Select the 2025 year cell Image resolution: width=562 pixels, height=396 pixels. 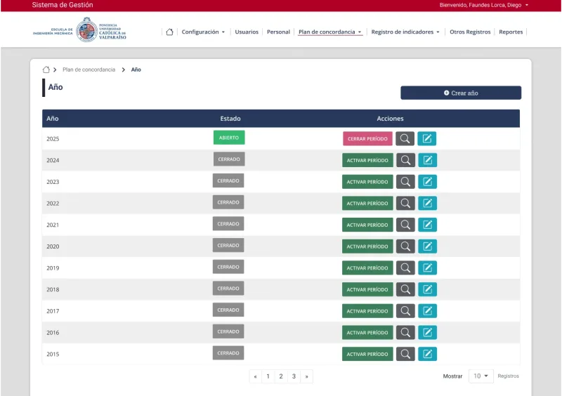click(x=53, y=139)
